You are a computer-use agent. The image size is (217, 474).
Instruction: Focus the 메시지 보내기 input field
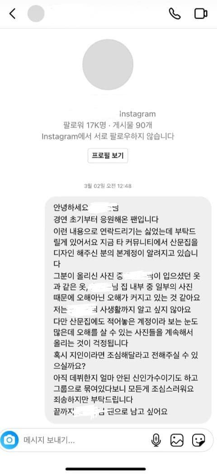82,440
